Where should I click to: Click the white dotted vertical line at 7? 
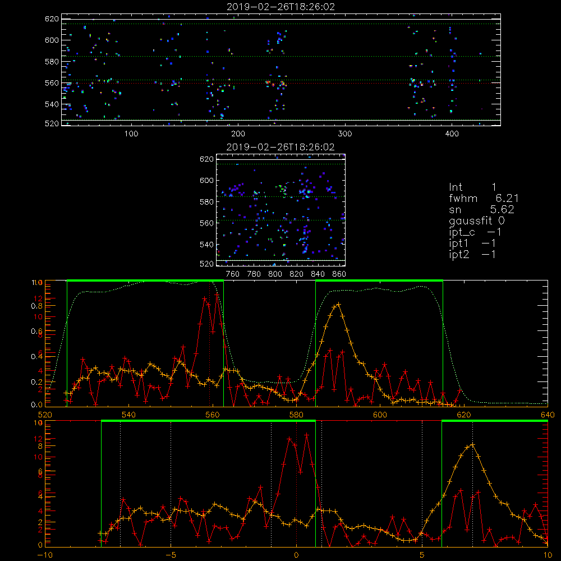pos(472,484)
